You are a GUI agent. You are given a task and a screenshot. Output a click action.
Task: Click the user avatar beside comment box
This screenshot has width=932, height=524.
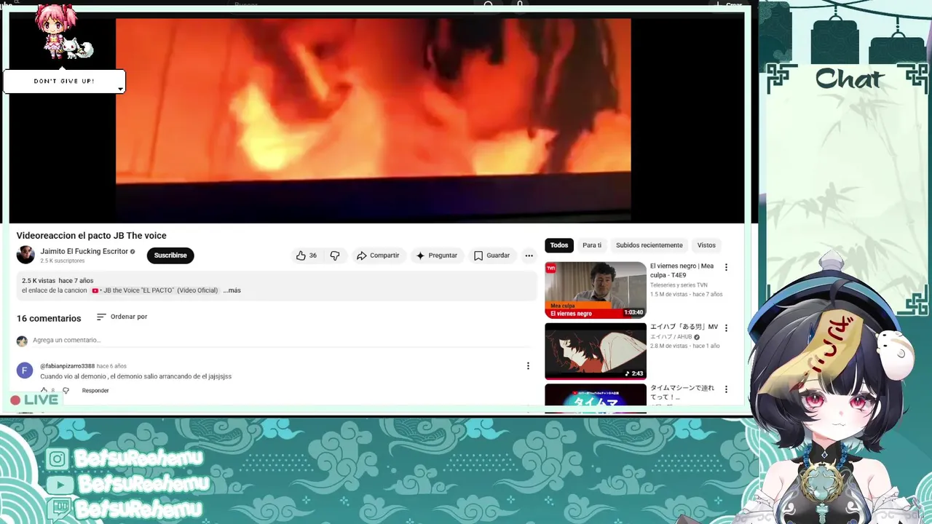pyautogui.click(x=22, y=341)
